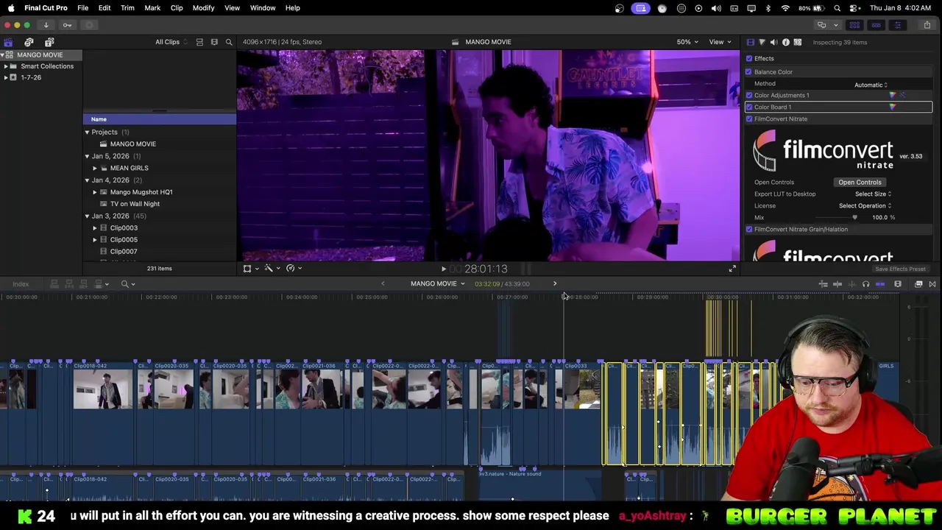Toggle Color Adjustments 1 checkbox
Image resolution: width=942 pixels, height=530 pixels.
749,95
